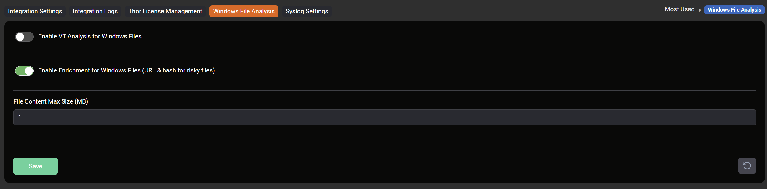Click the value '1' in the max size box

point(20,117)
